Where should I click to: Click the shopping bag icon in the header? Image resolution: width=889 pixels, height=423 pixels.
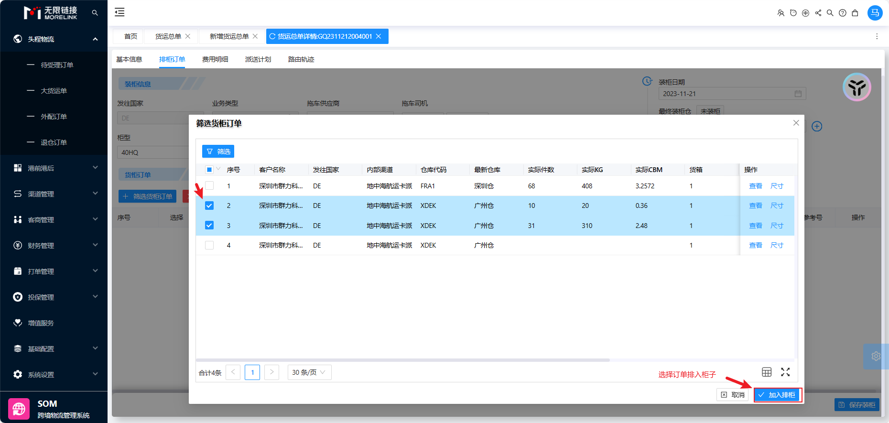tap(855, 13)
